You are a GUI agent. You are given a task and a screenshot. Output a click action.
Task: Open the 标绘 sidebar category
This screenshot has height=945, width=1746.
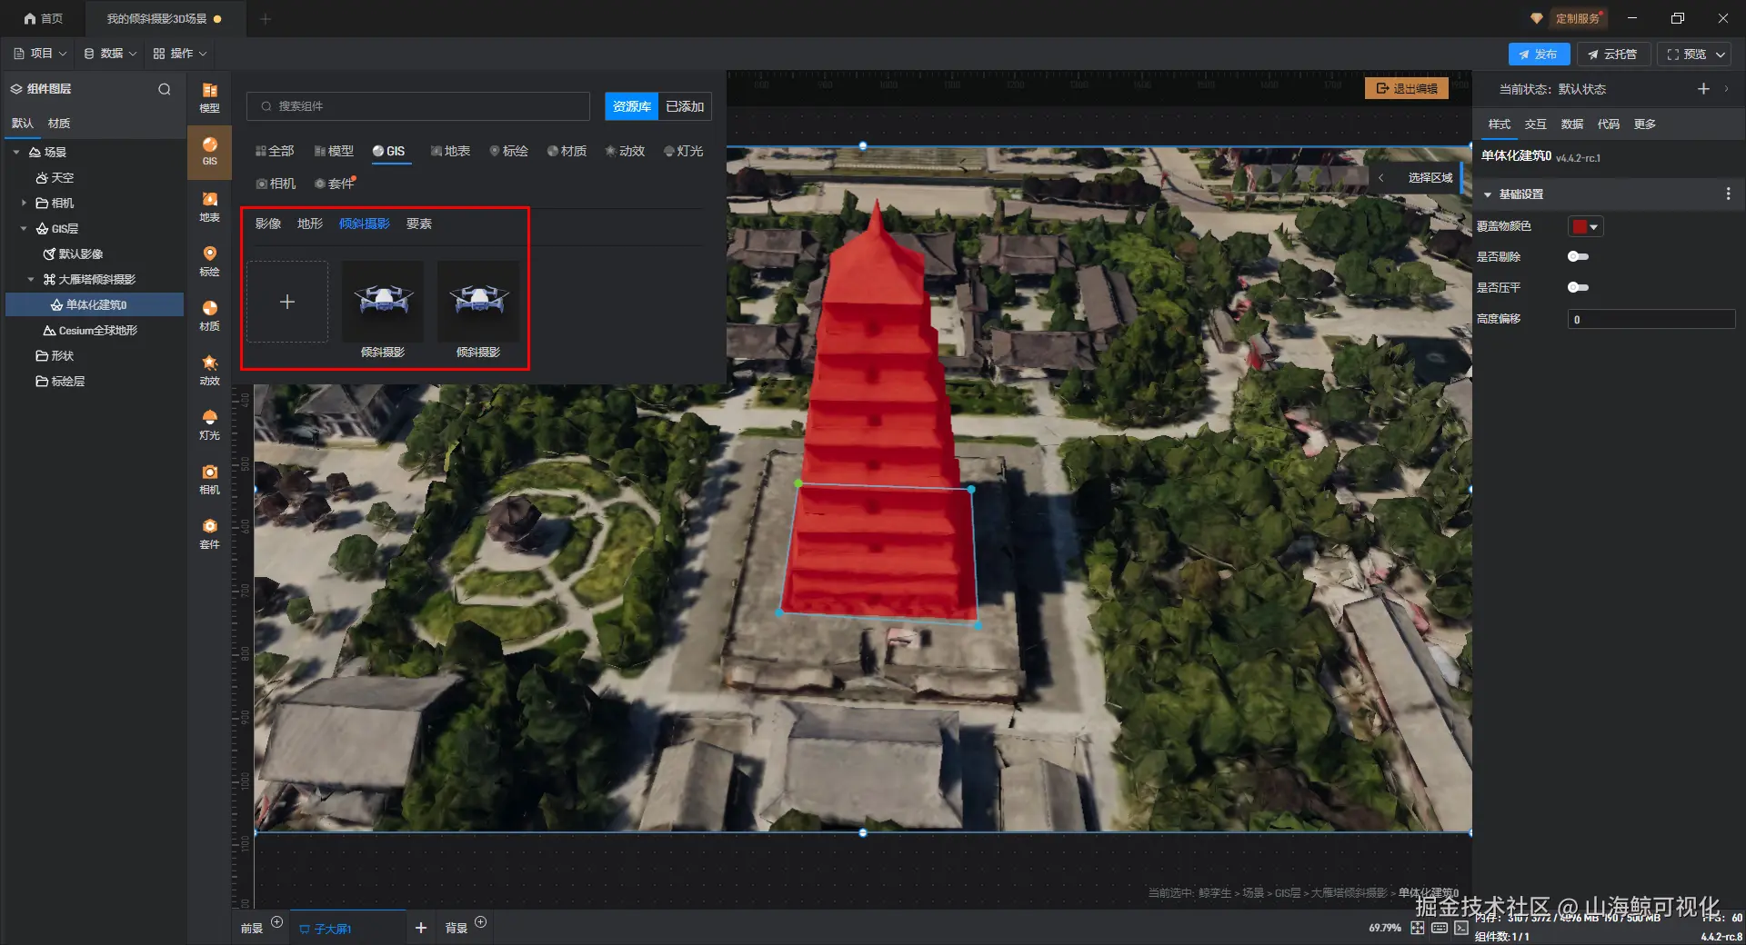(x=209, y=261)
